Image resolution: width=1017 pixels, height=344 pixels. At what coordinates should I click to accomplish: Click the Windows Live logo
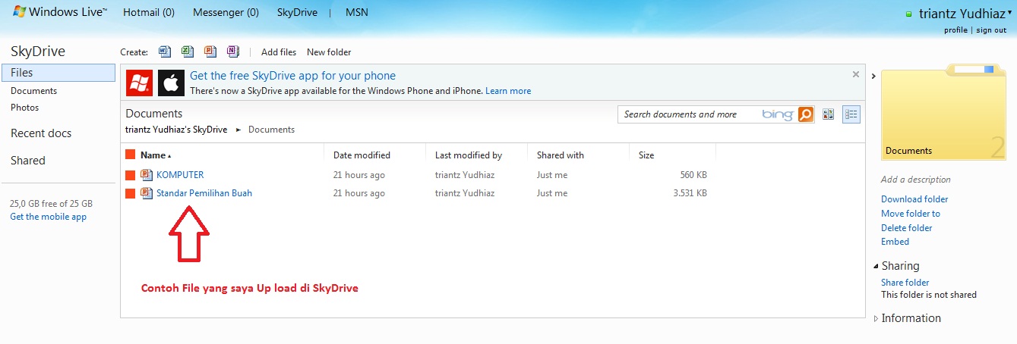pos(60,12)
